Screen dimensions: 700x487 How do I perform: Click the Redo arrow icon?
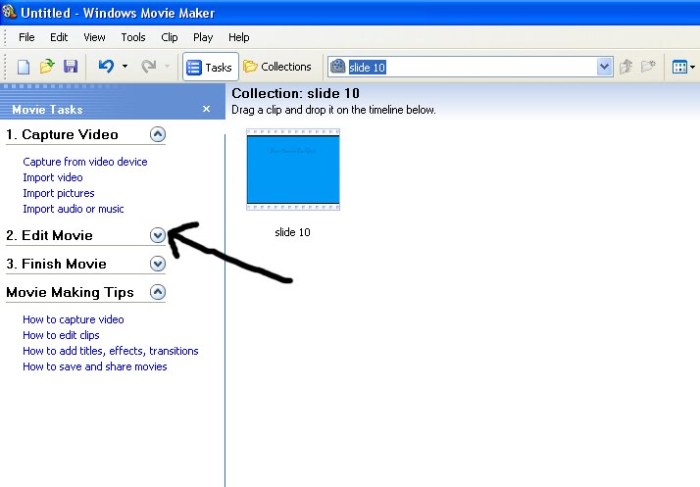coord(149,67)
